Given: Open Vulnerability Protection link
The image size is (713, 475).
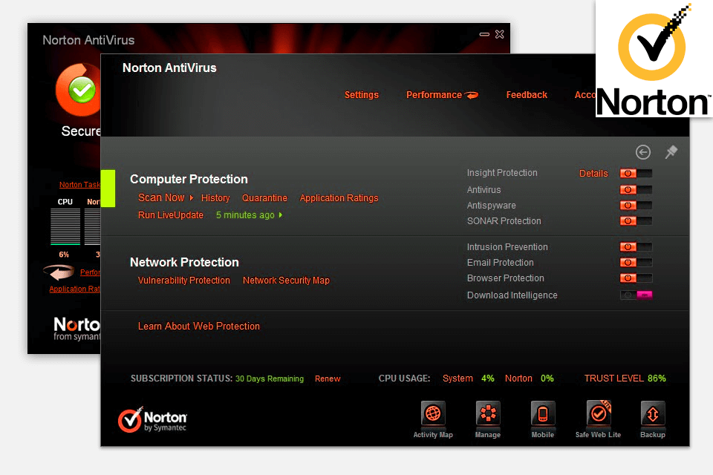Looking at the screenshot, I should [183, 281].
